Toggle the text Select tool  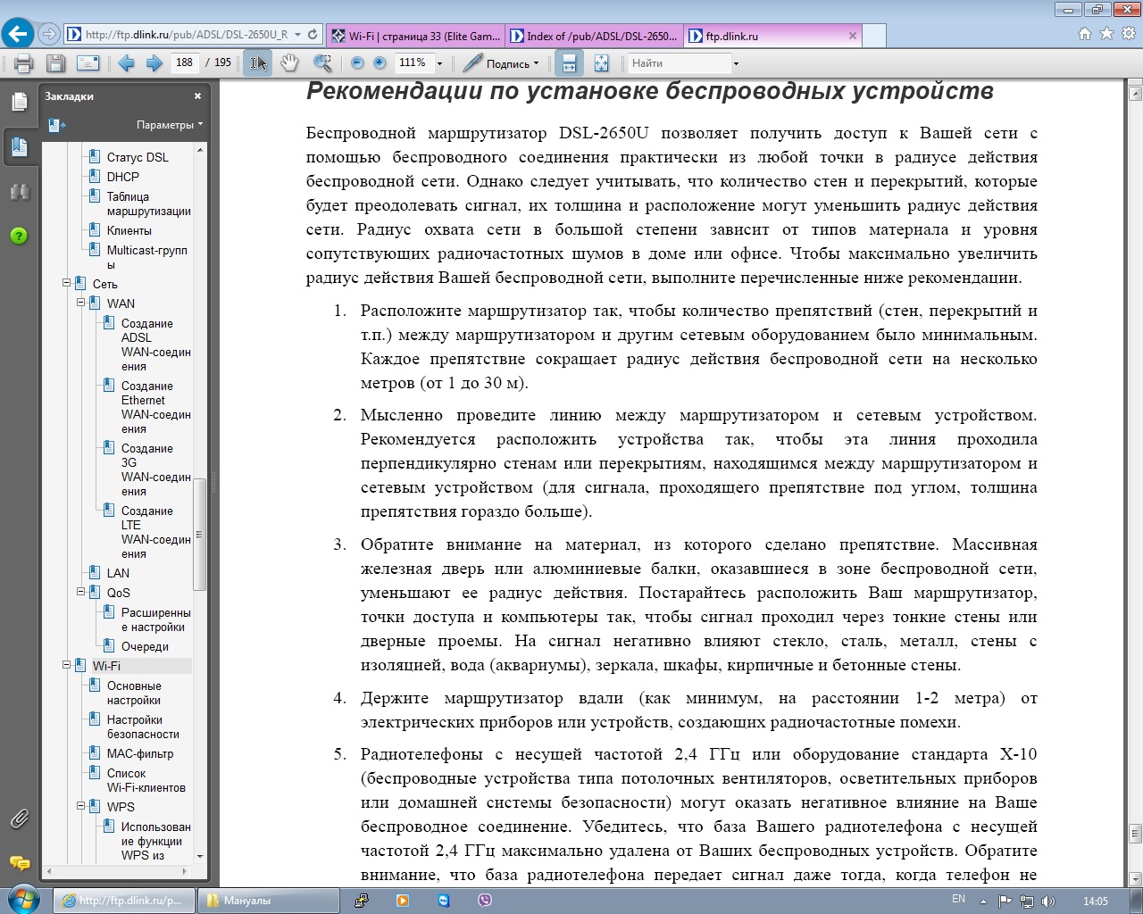(x=257, y=63)
